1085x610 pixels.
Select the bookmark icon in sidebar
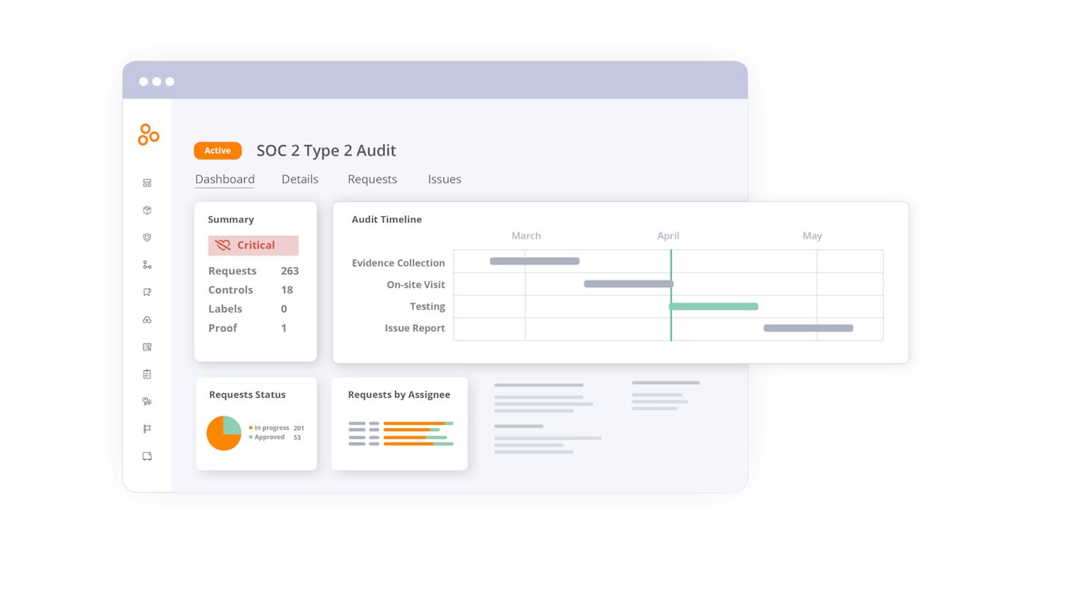147,293
